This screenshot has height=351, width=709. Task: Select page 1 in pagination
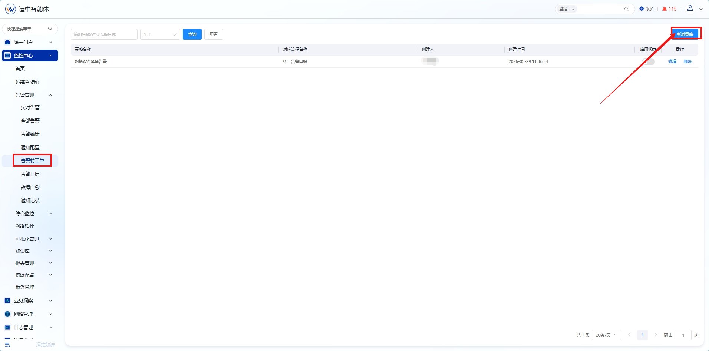click(x=643, y=335)
